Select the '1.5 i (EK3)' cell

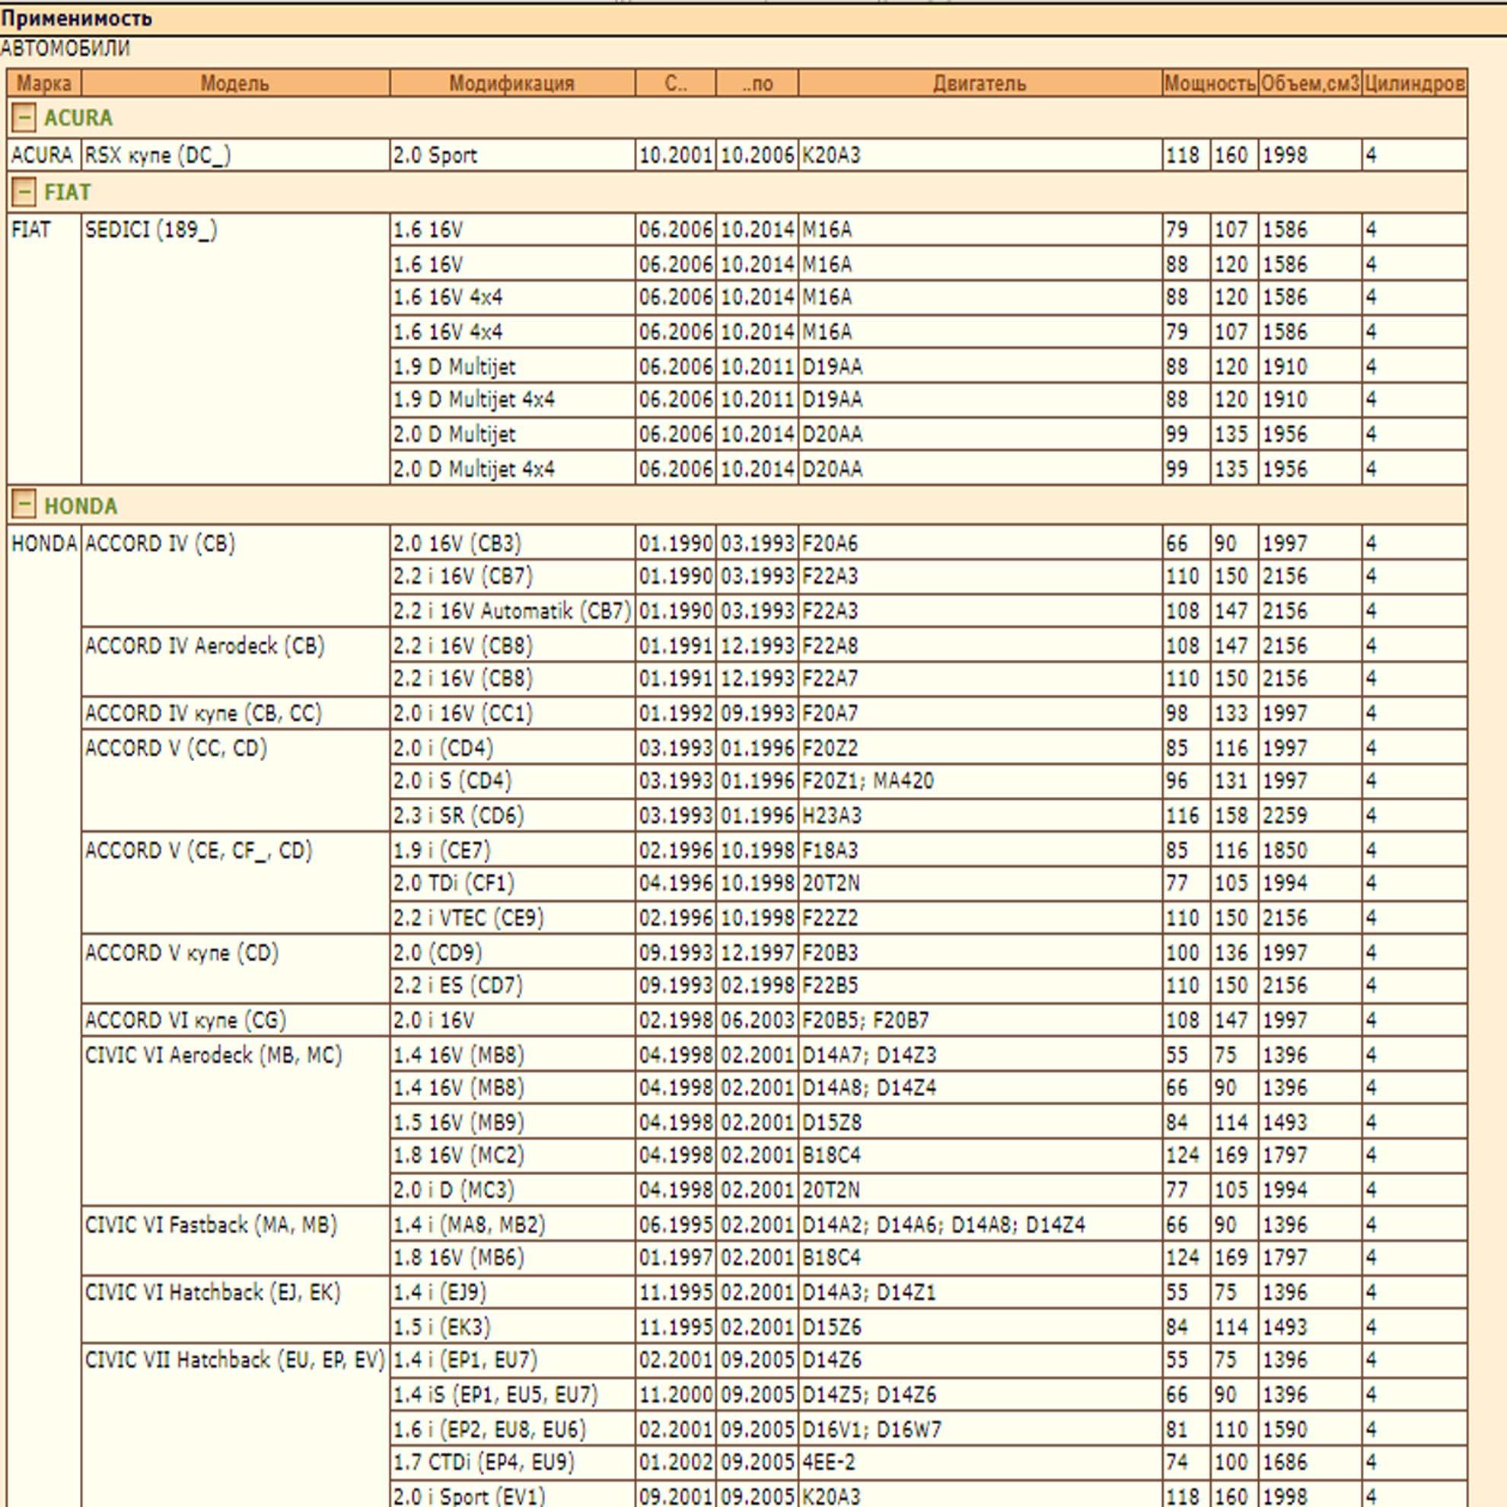[x=511, y=1327]
